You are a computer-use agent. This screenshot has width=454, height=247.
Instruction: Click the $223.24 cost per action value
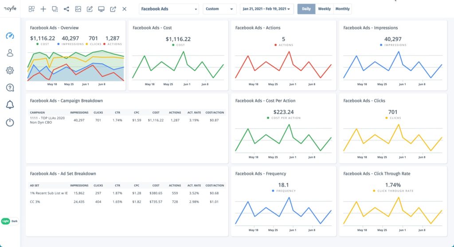[x=283, y=112]
